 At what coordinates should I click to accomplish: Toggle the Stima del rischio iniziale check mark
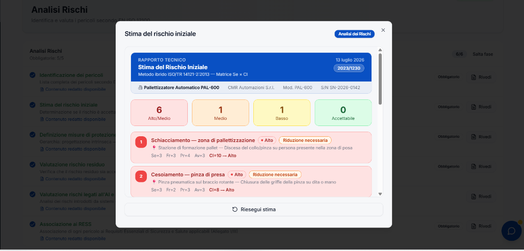[x=32, y=104]
